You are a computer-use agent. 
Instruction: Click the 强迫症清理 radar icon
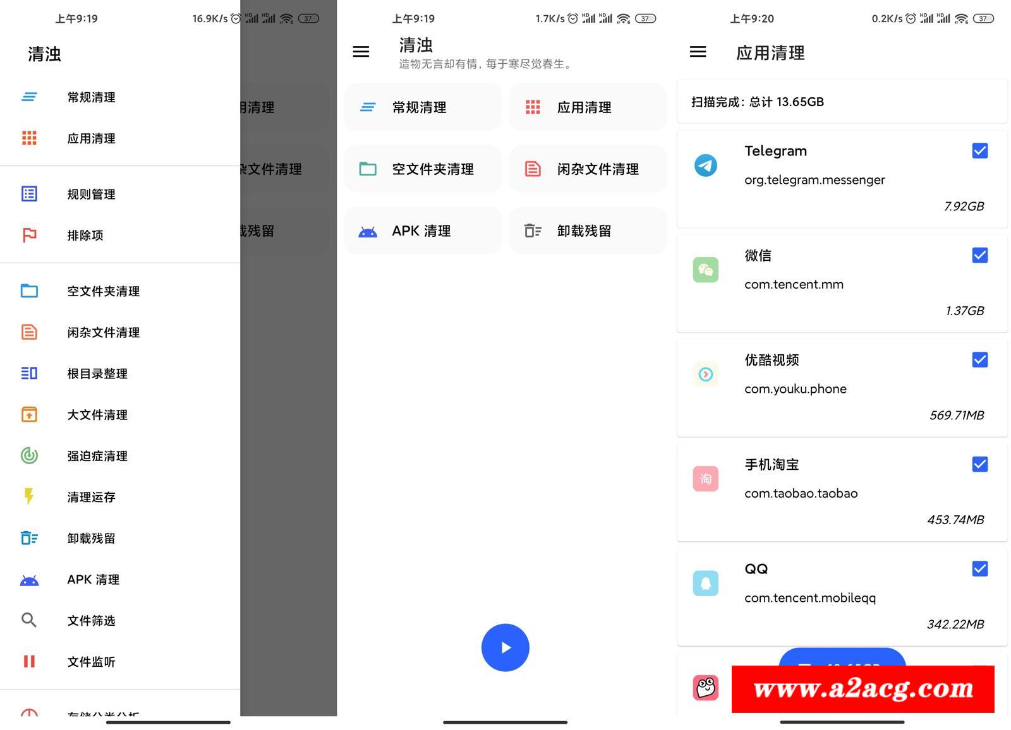pos(29,455)
